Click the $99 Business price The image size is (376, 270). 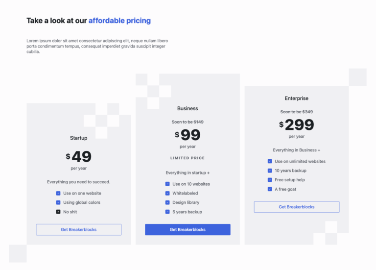coord(188,135)
